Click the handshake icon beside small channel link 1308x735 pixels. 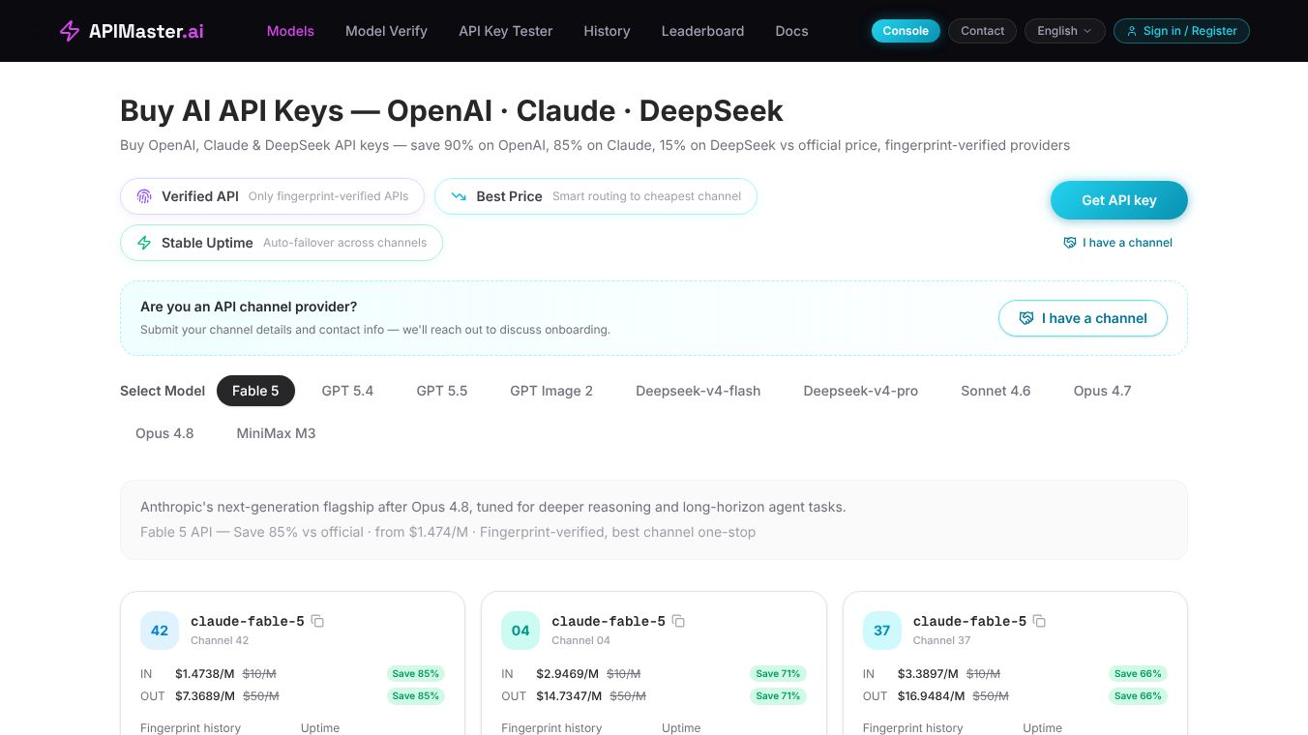coord(1069,243)
